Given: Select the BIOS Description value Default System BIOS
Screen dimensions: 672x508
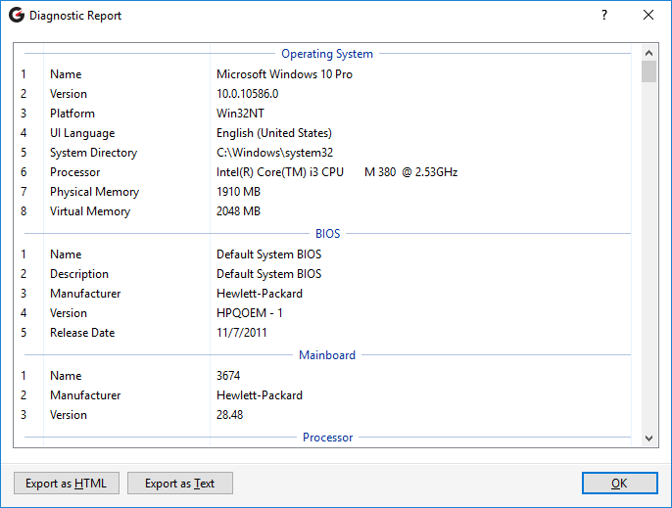Looking at the screenshot, I should click(268, 274).
